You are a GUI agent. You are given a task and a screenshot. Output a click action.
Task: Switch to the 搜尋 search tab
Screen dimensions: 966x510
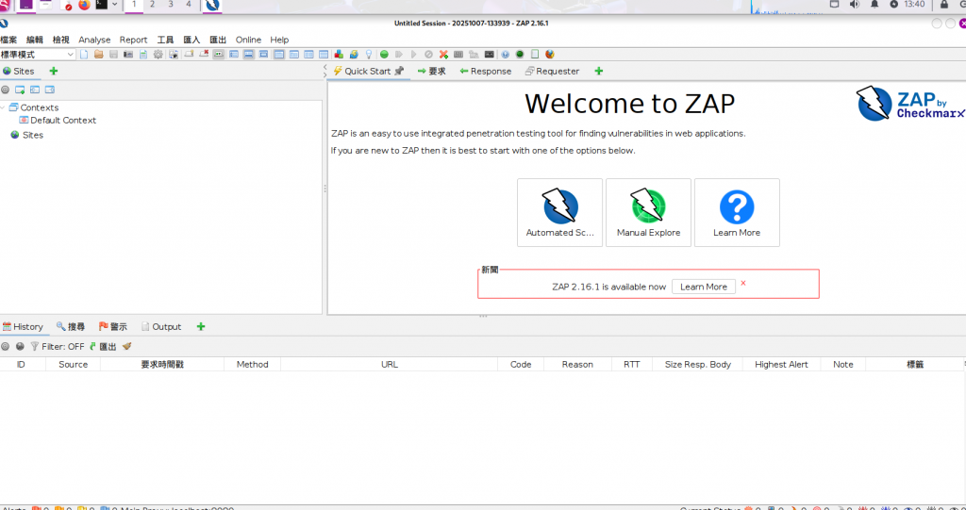tap(70, 326)
